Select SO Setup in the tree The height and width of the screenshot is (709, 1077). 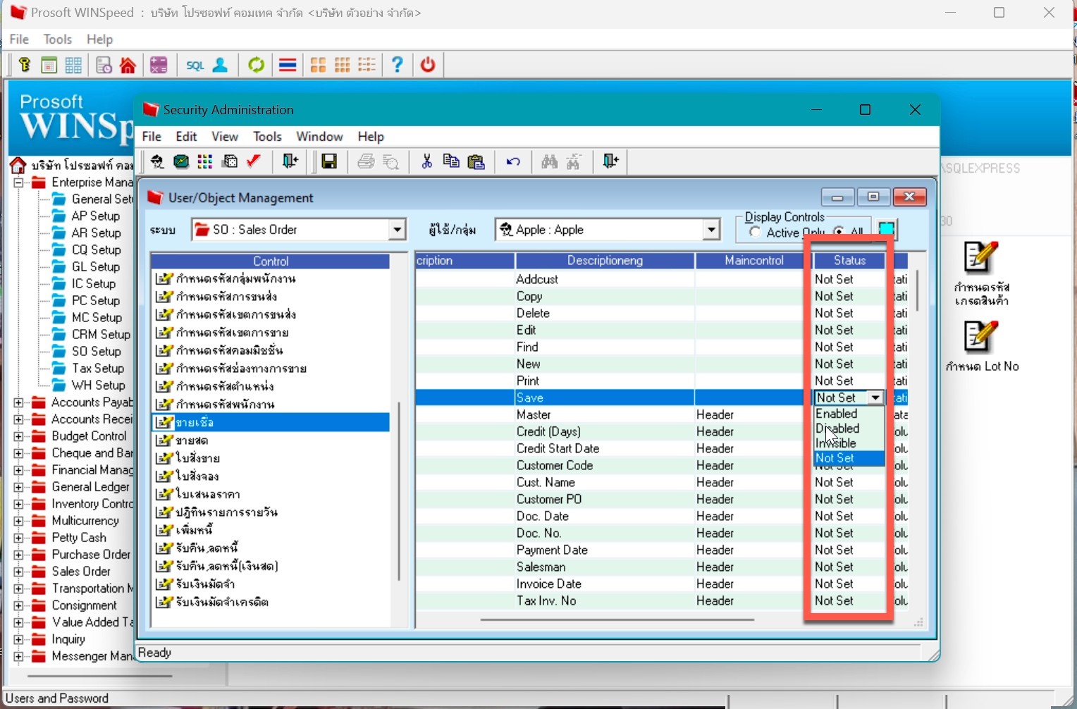tap(97, 352)
